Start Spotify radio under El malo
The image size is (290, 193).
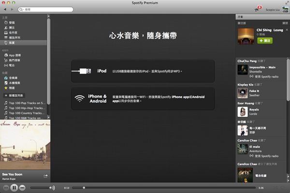pyautogui.click(x=264, y=156)
